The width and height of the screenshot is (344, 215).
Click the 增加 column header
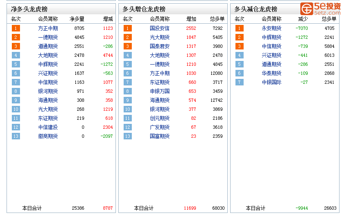(191, 19)
